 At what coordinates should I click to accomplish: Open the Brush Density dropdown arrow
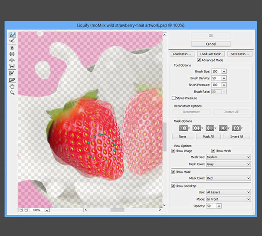tap(224, 78)
